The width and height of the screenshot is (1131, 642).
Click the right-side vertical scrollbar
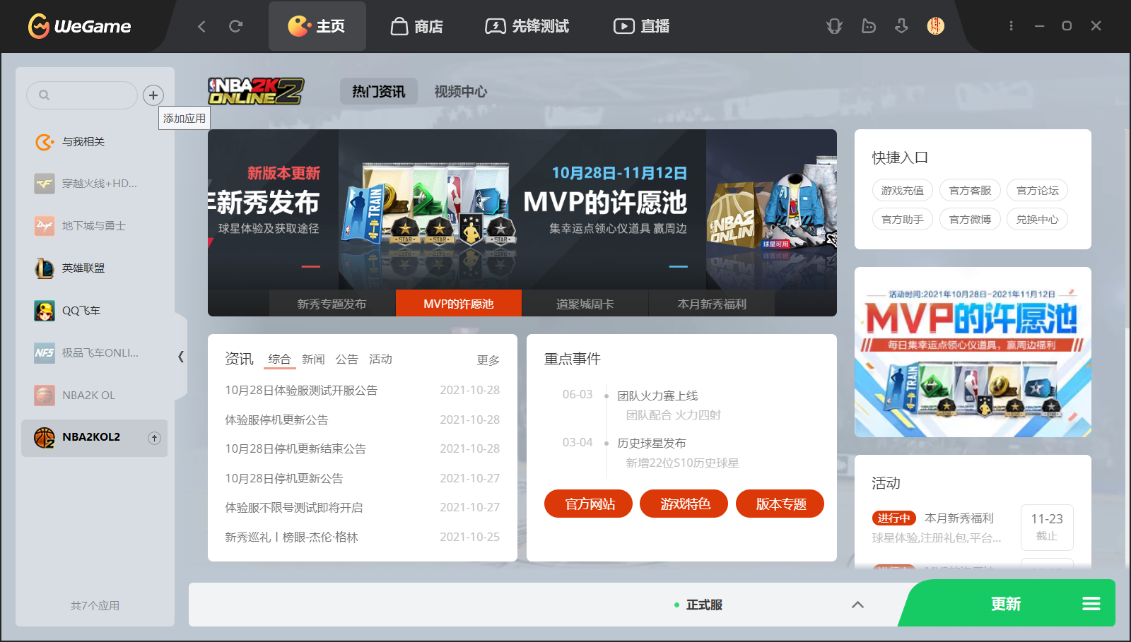coord(1127,228)
